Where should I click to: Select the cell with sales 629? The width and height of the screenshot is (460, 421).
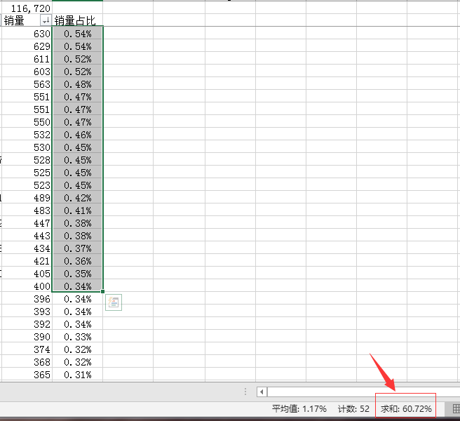[x=27, y=46]
